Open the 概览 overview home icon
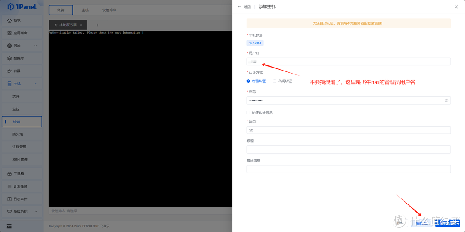Viewport: 465px width, 232px height. pos(9,20)
